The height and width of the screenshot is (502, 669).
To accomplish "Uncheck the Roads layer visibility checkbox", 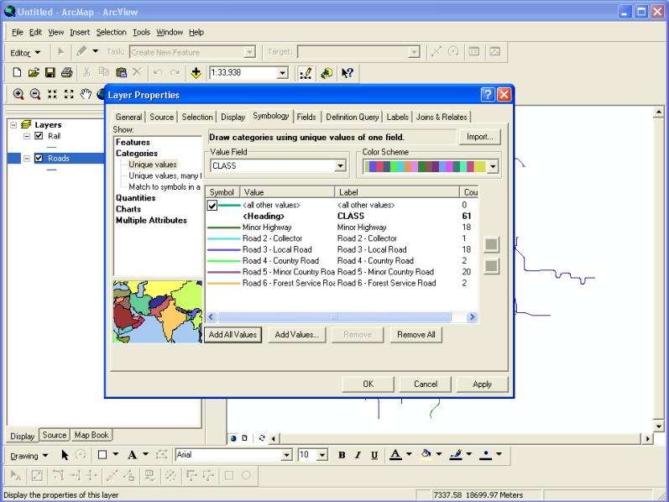I will point(39,158).
